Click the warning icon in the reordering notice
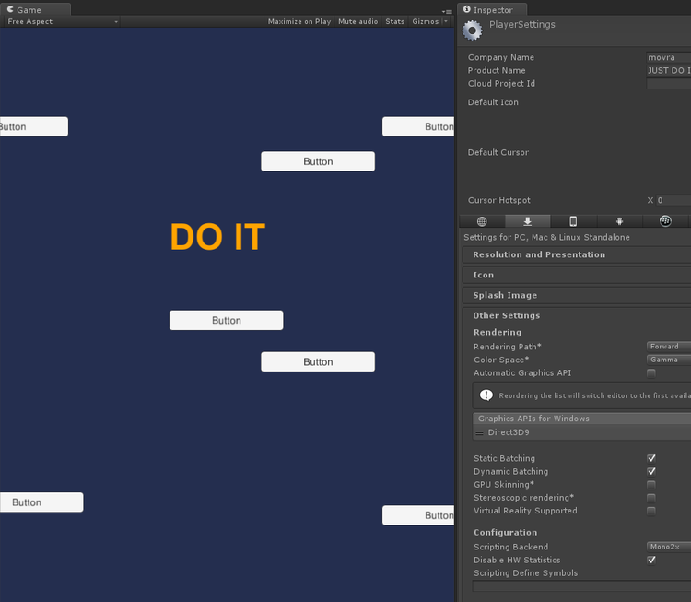Screen dimensions: 691x602 [x=486, y=395]
